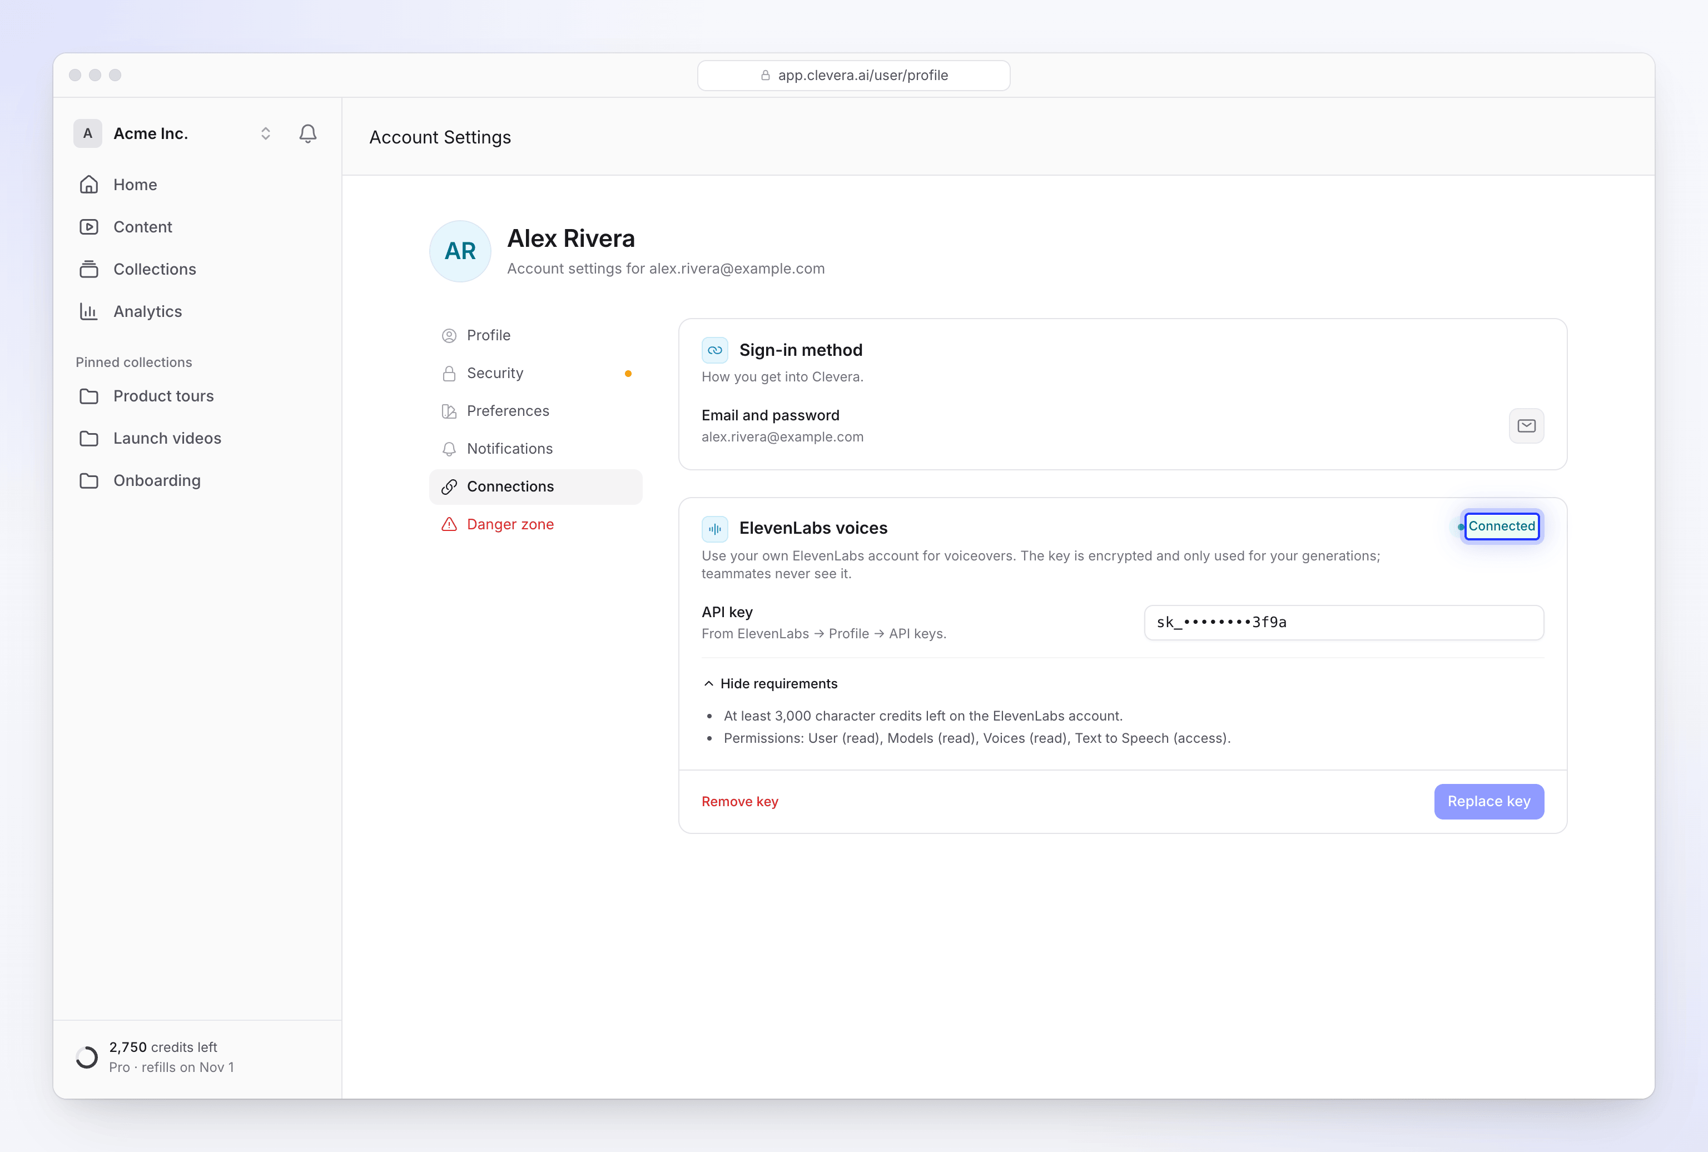Click the Acme Inc. workspace avatar
The width and height of the screenshot is (1708, 1152).
pos(87,133)
